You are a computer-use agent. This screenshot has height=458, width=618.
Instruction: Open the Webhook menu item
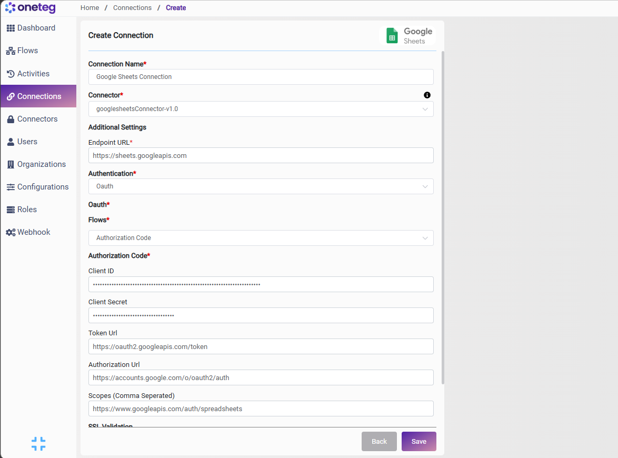point(38,232)
